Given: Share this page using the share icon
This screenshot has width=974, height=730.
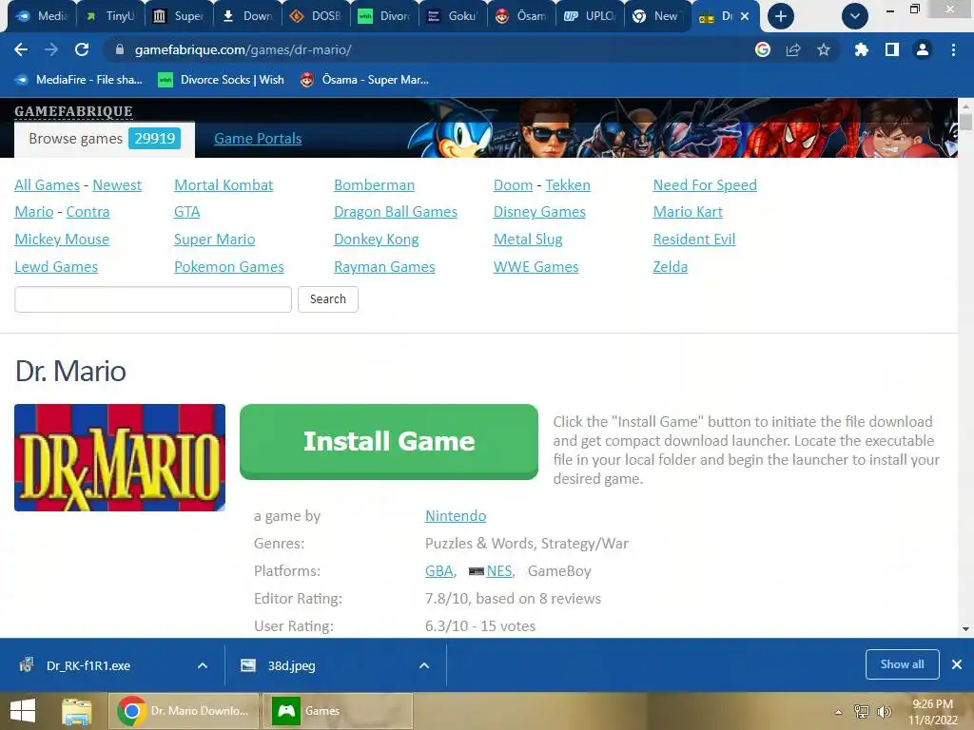Looking at the screenshot, I should 793,49.
